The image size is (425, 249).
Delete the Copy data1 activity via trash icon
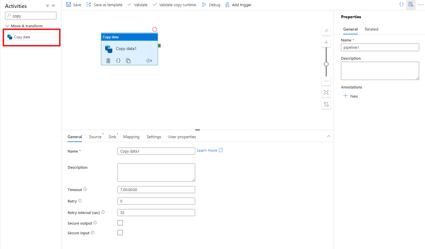tap(108, 61)
